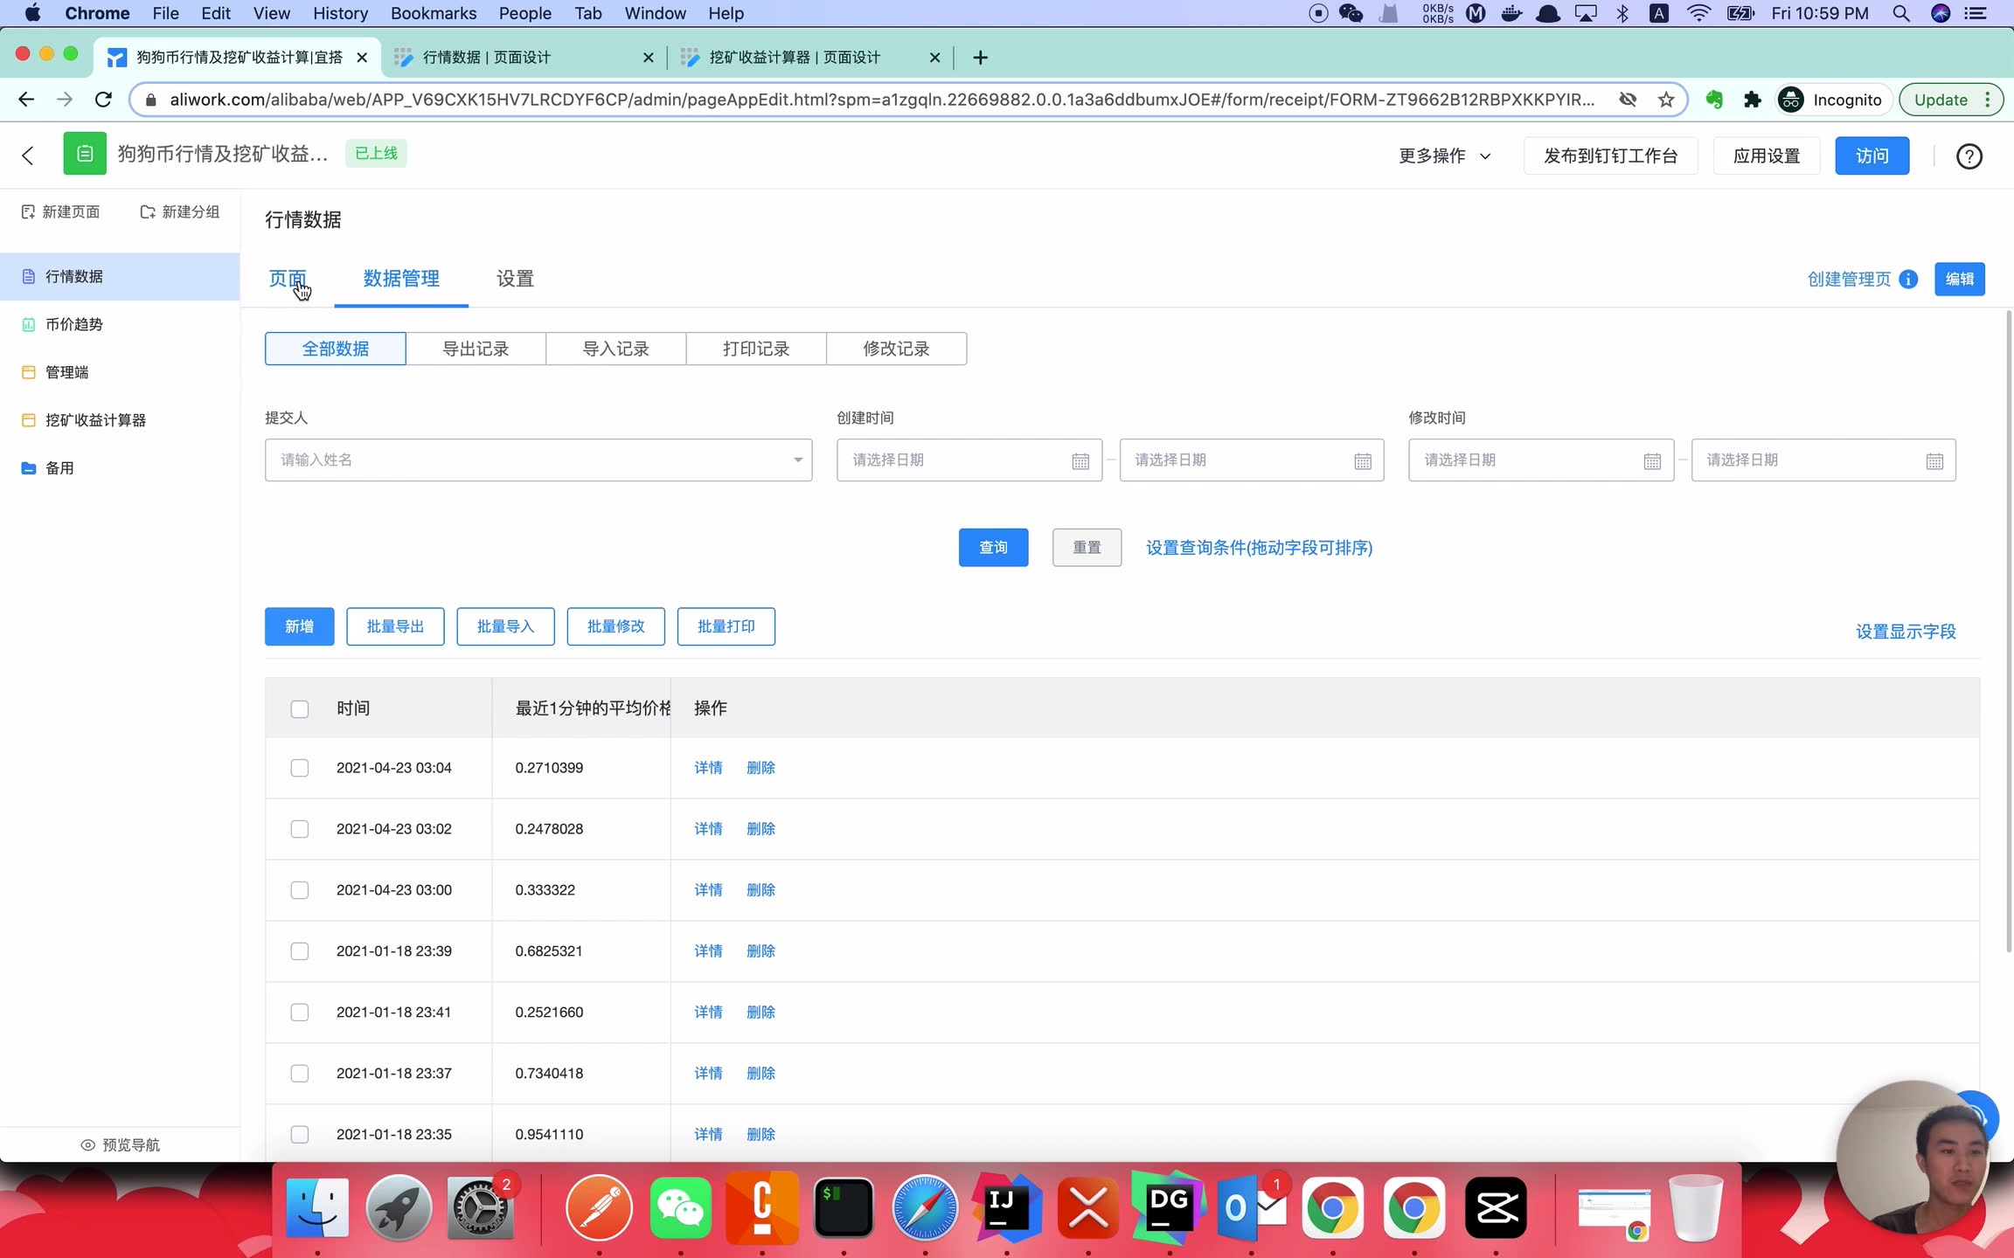
Task: Switch to the 设置 tab
Action: (515, 279)
